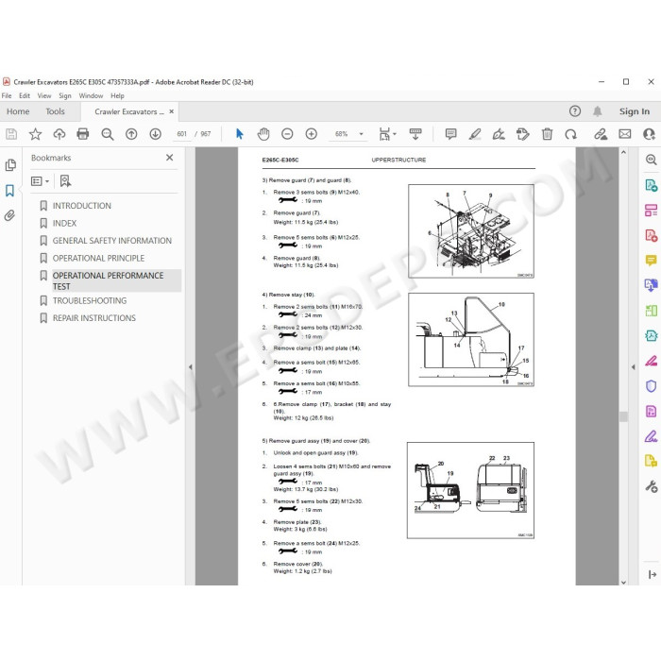
Task: Click the page number field showing 601
Action: click(181, 134)
